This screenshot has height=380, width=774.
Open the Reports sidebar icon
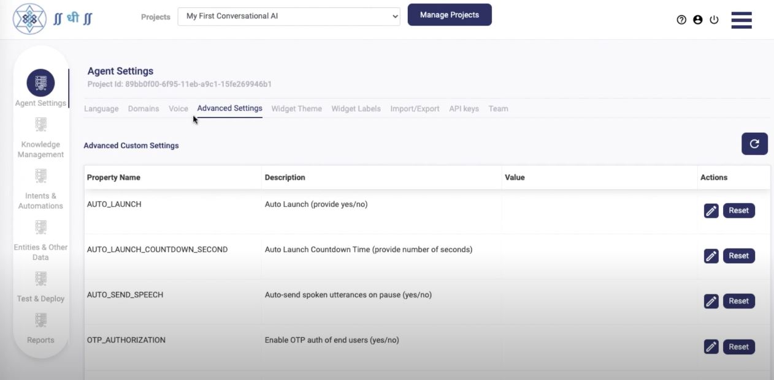pos(40,321)
